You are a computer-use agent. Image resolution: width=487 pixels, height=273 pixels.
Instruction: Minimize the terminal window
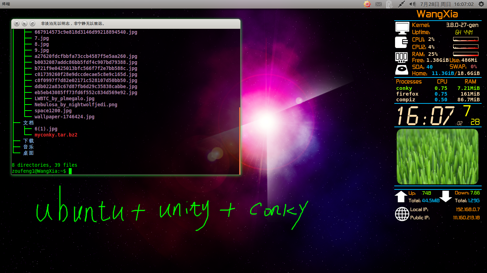(24, 23)
